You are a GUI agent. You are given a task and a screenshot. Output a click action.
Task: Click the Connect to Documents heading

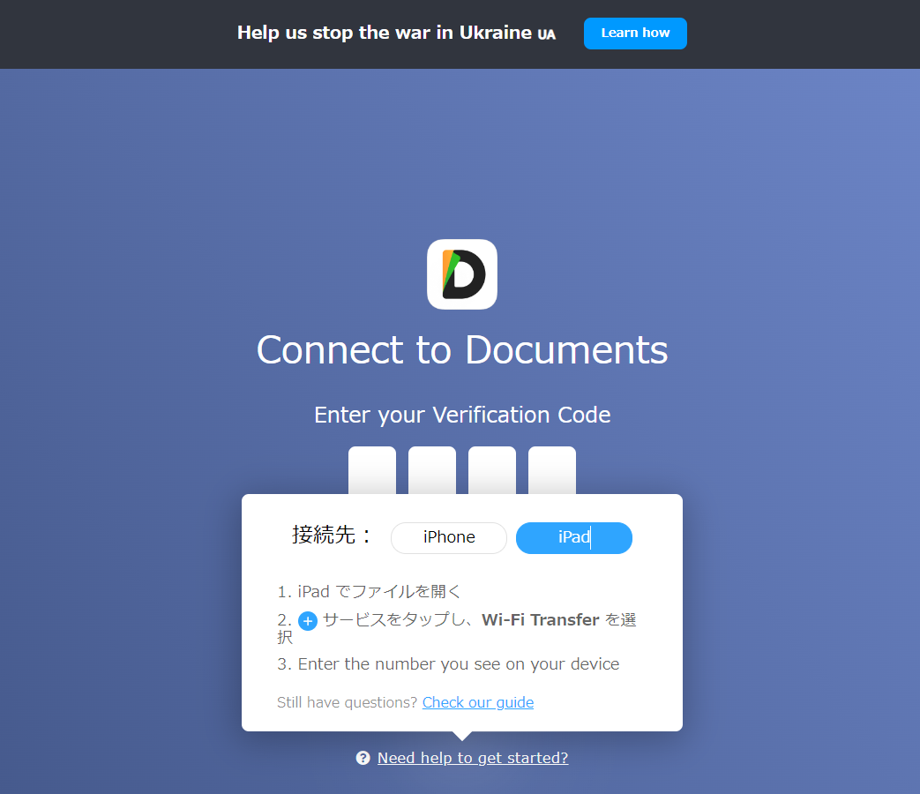tap(462, 349)
